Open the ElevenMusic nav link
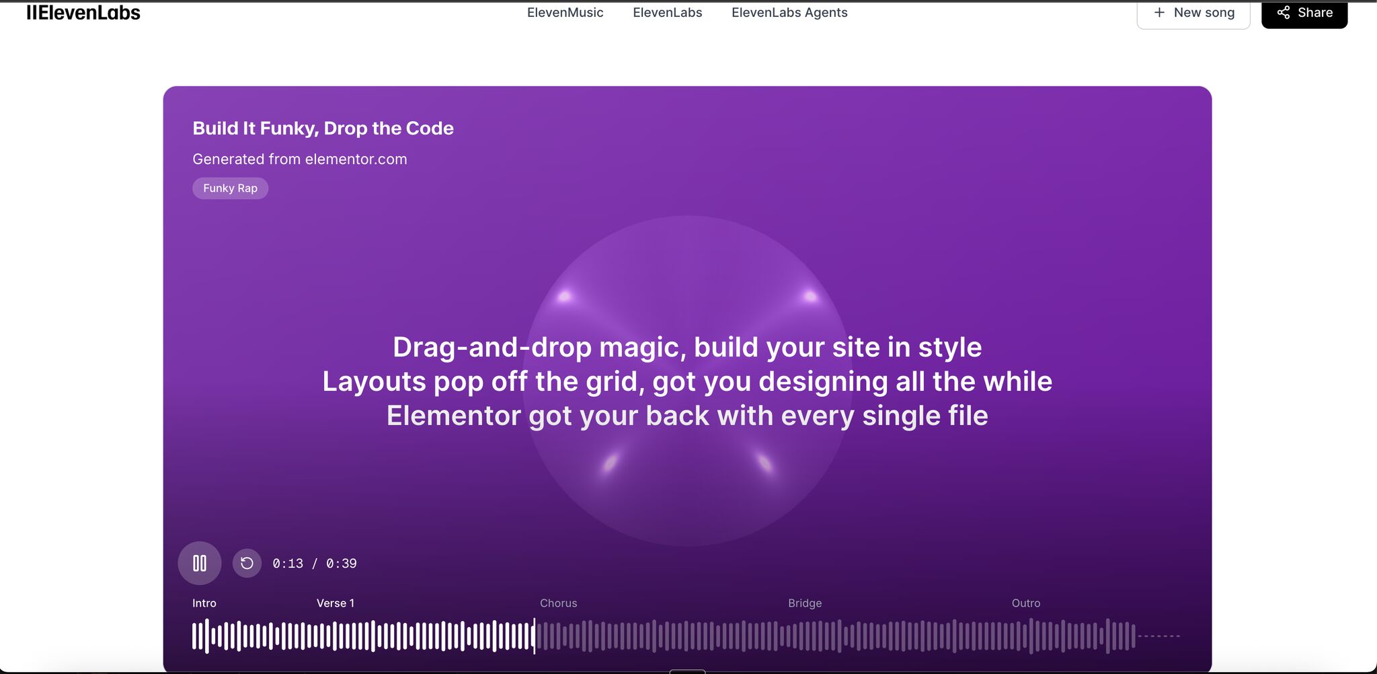Viewport: 1377px width, 674px height. (565, 13)
